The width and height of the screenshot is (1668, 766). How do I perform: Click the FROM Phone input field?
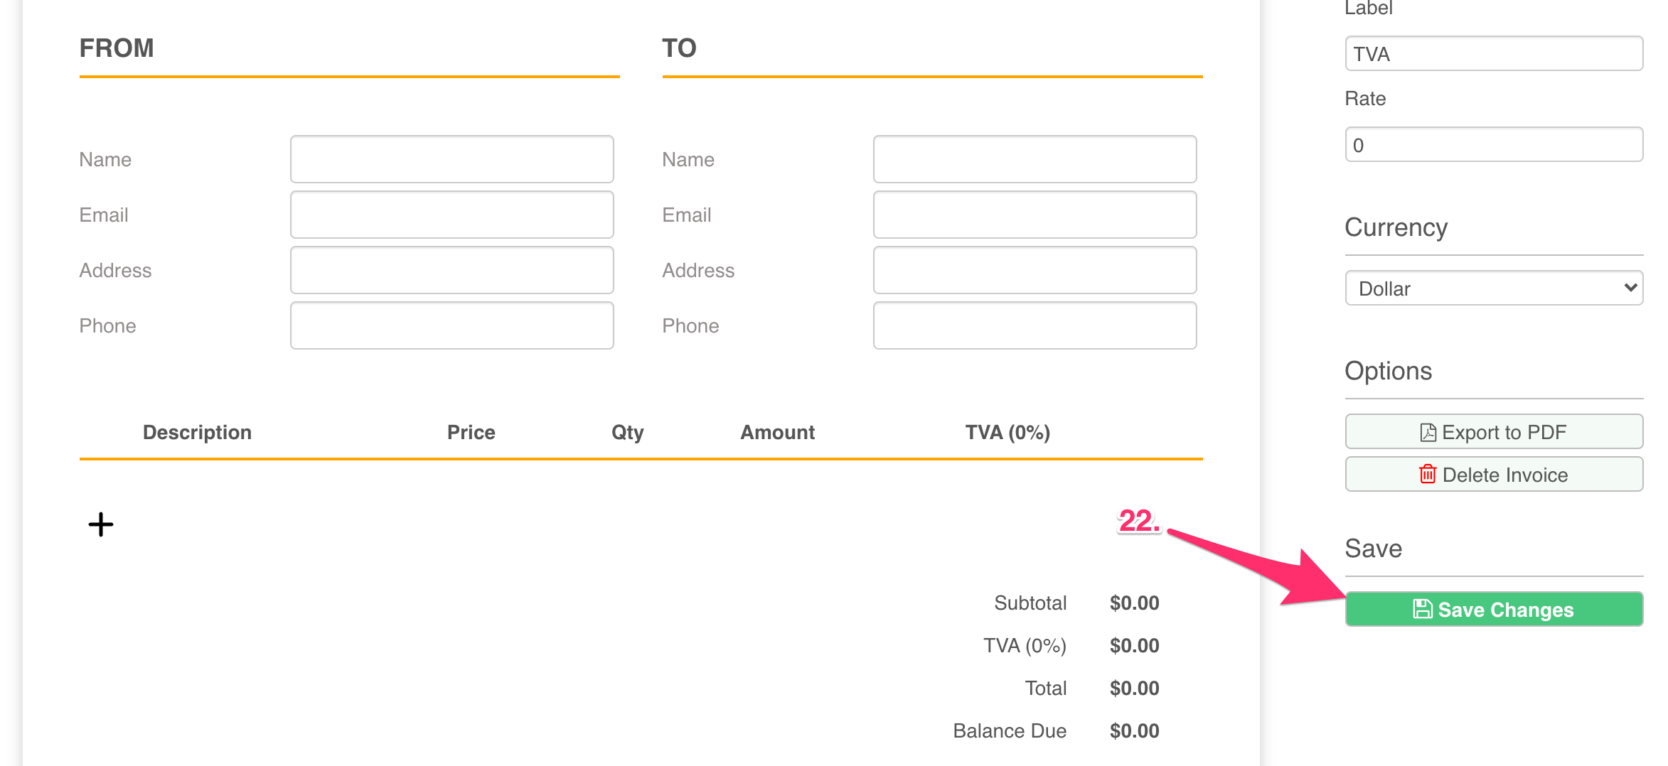tap(451, 325)
